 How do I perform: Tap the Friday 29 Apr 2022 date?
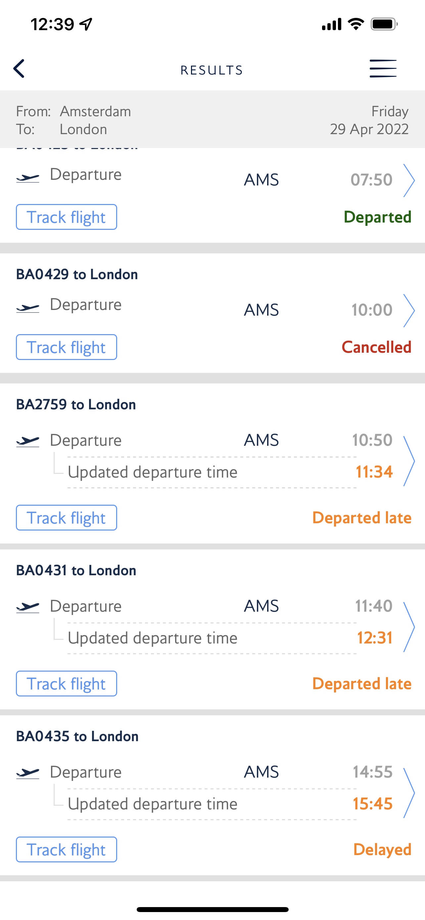(x=369, y=120)
